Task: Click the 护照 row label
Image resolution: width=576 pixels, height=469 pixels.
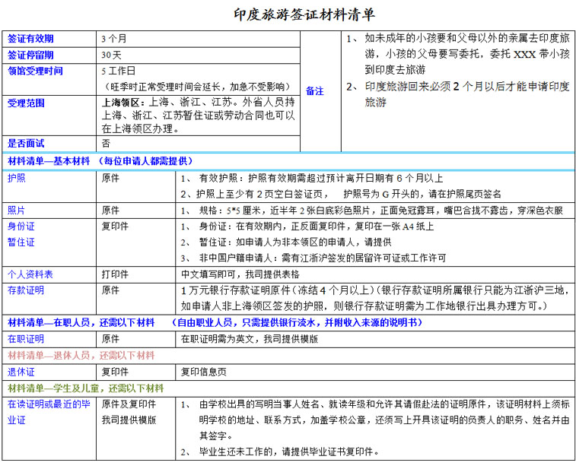Action: click(17, 178)
